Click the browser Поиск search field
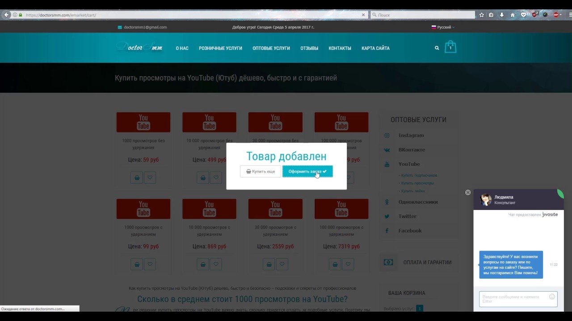This screenshot has height=321, width=572. [423, 15]
